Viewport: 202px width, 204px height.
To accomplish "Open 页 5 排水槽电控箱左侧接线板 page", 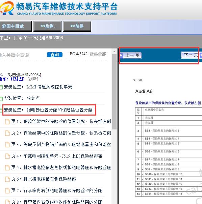I will coord(61,167).
